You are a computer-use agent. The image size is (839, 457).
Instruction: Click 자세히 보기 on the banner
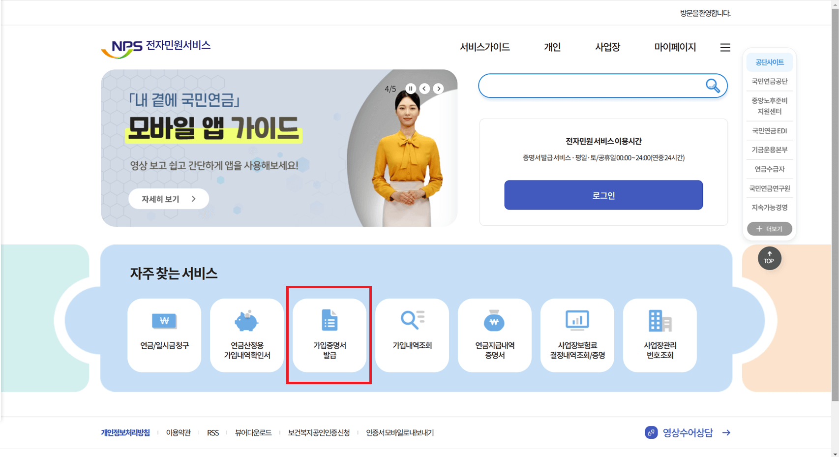(168, 199)
